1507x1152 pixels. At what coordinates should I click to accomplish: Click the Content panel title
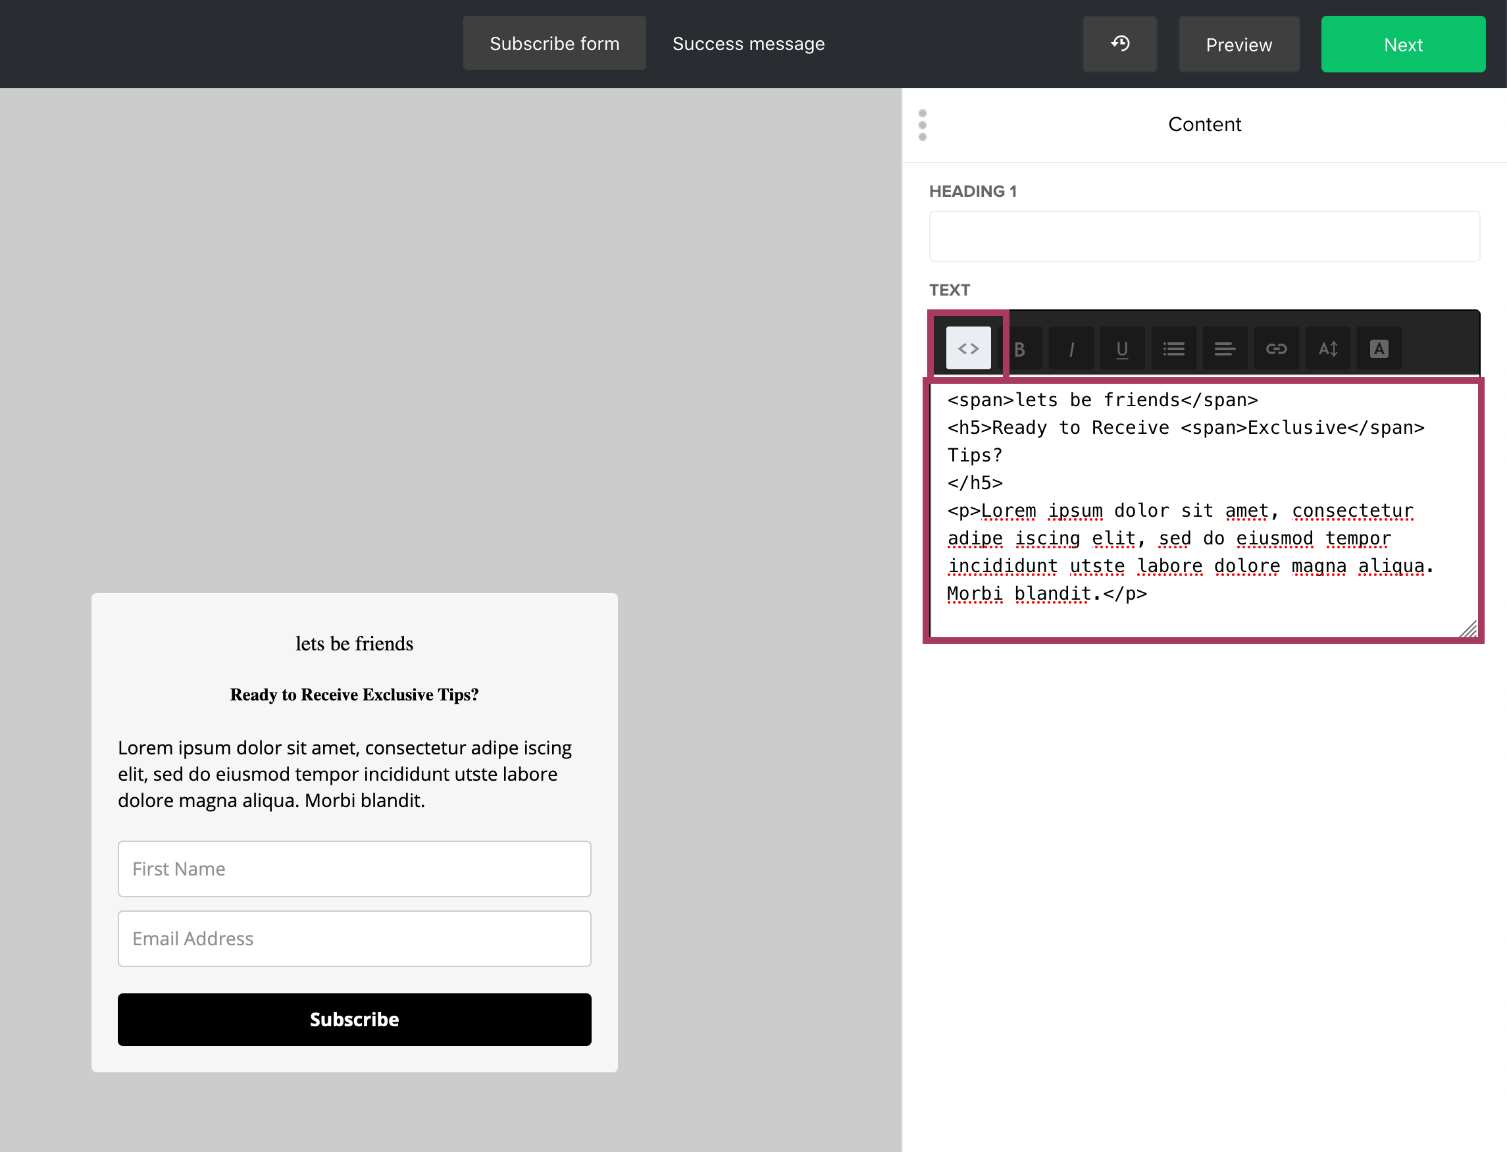[x=1204, y=124]
